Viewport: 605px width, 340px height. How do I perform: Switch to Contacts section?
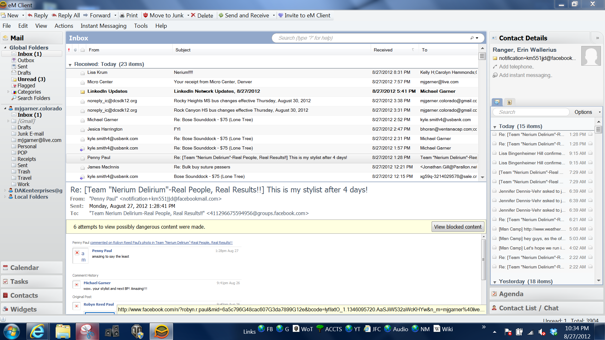tap(32, 296)
